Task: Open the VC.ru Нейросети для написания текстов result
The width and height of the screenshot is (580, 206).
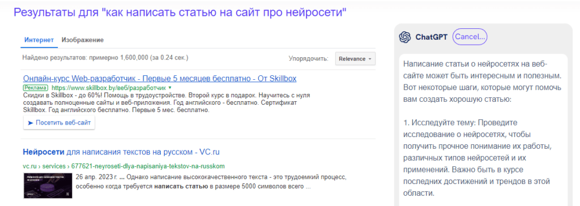Action: [x=122, y=152]
